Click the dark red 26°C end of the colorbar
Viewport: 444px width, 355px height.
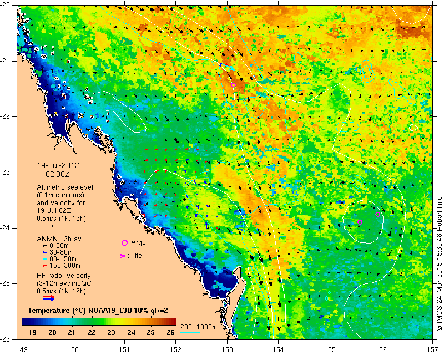(x=174, y=322)
